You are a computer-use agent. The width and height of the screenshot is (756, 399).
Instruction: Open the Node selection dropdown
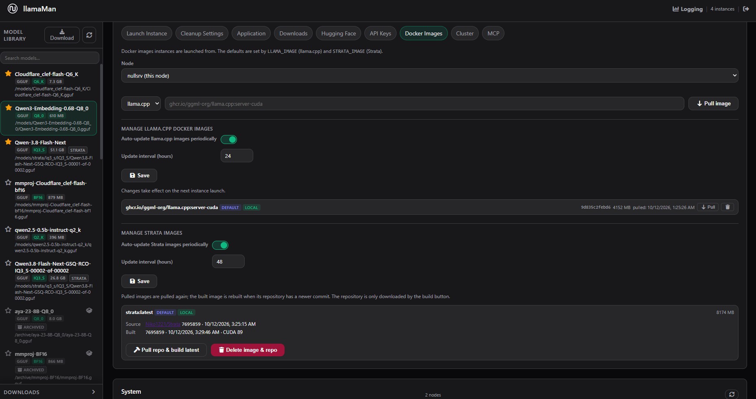(429, 76)
